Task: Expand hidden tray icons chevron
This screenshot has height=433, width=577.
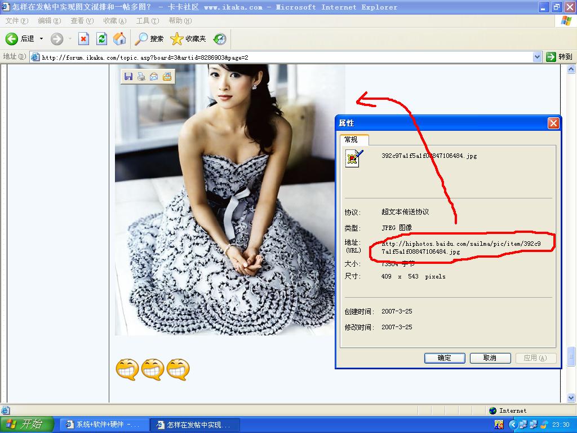Action: [513, 425]
